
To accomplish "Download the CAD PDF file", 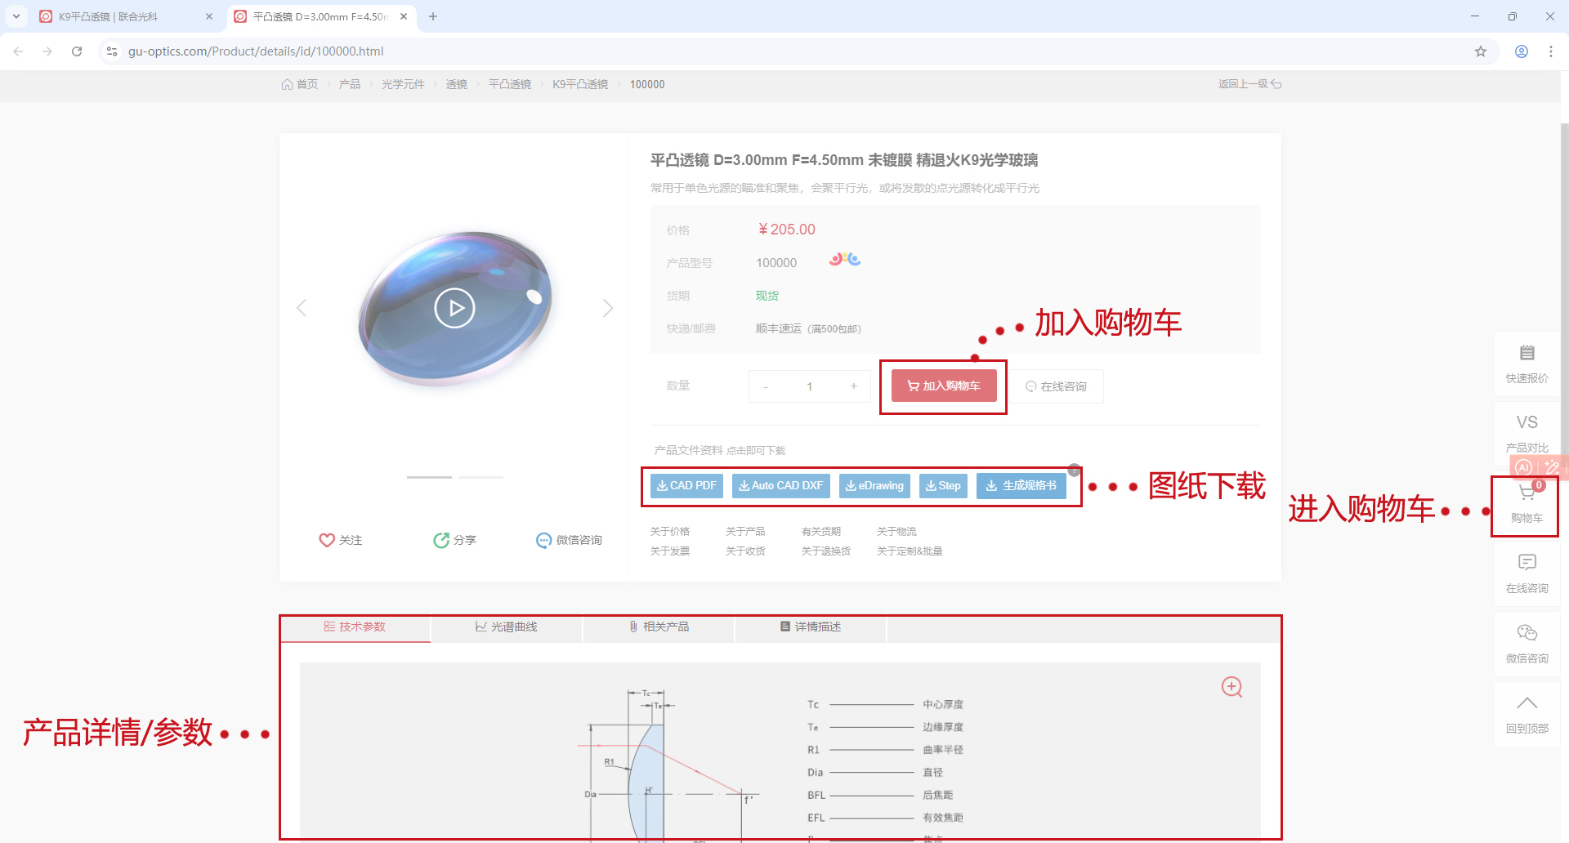I will 686,486.
